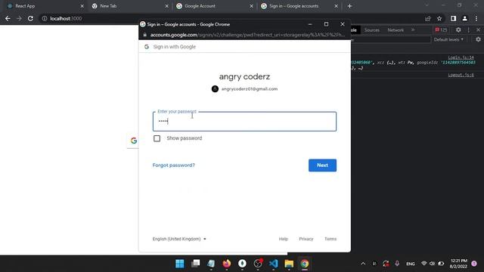Close the React App tab
This screenshot has height=272, width=484.
pyautogui.click(x=82, y=6)
